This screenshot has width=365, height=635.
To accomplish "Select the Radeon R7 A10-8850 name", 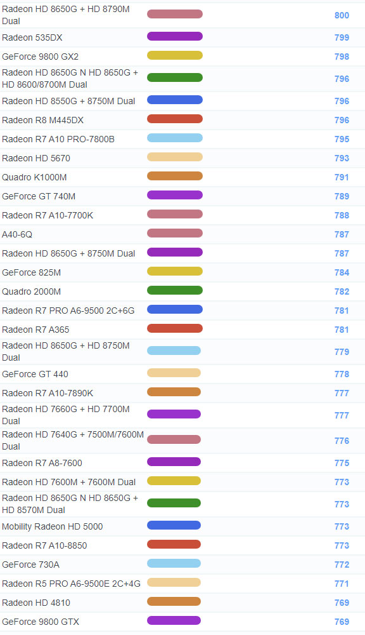I will (x=44, y=545).
